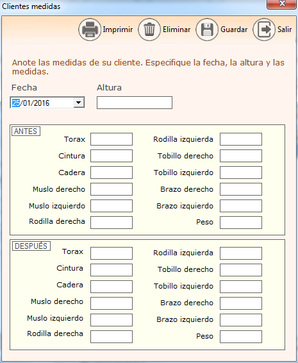Viewport: 298px width, 363px height.
Task: Open the Fecha date dropdown arrow
Action: pyautogui.click(x=79, y=103)
